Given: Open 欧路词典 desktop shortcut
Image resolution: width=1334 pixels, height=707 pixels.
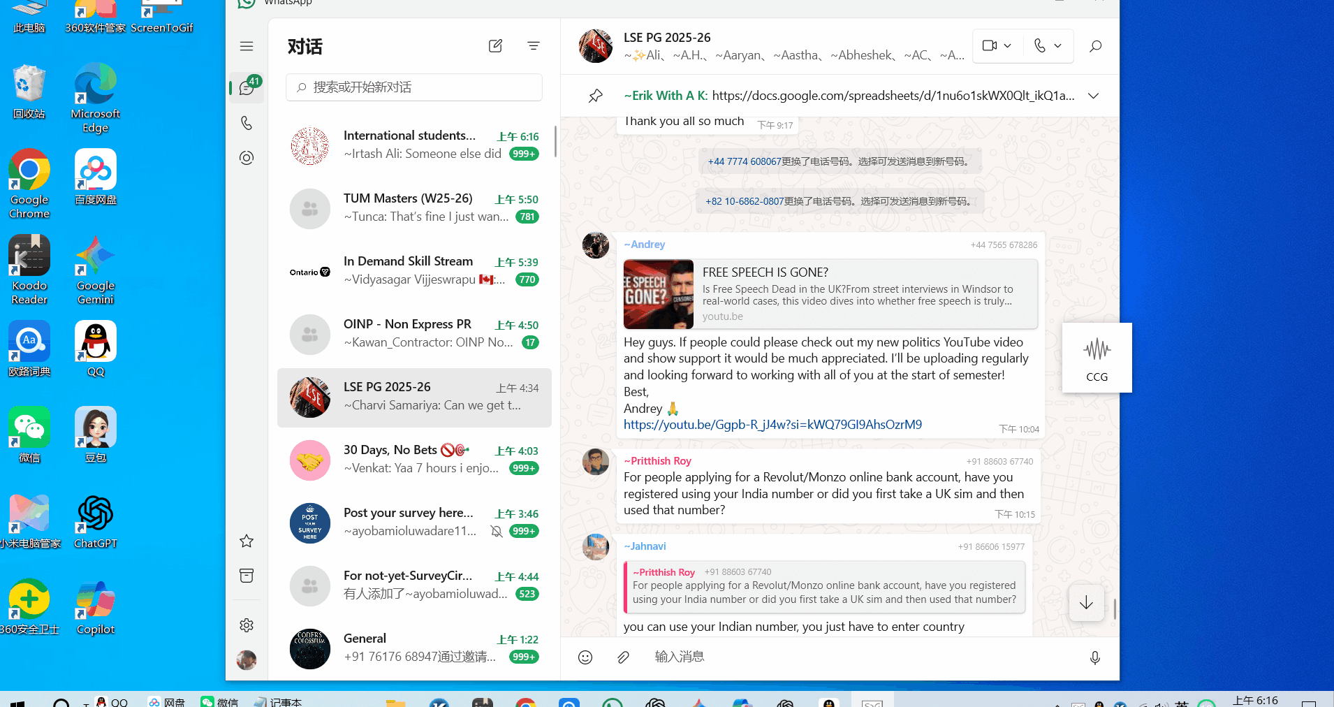Looking at the screenshot, I should coord(29,349).
